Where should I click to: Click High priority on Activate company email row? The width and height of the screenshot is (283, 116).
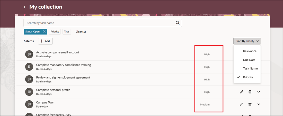click(x=207, y=54)
